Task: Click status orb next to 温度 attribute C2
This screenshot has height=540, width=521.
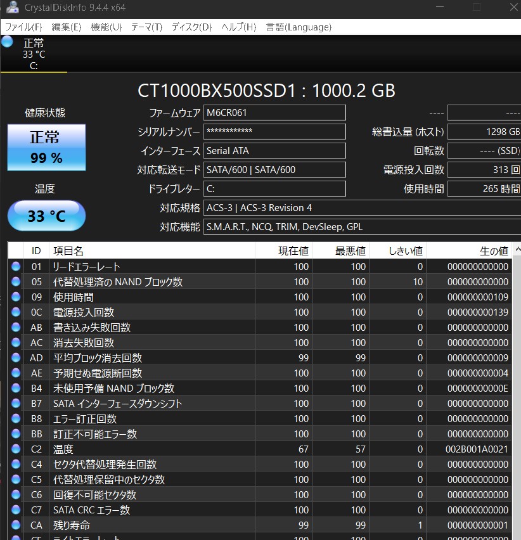Action: (16, 449)
